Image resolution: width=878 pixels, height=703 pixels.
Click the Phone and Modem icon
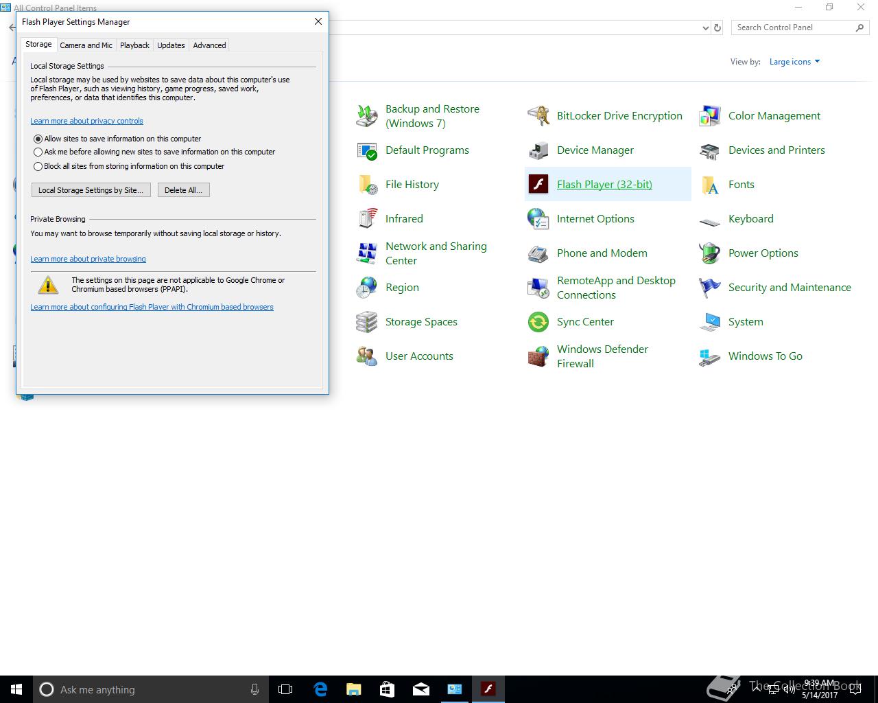(538, 253)
